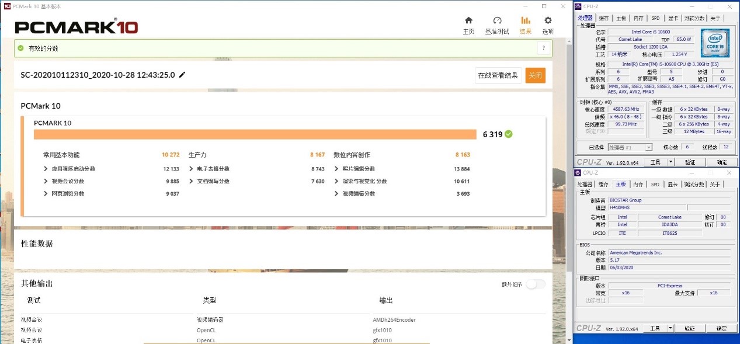Viewport: 740px width, 344px height.
Task: Click the green check icon beside 有效的分数
Action: click(x=21, y=48)
